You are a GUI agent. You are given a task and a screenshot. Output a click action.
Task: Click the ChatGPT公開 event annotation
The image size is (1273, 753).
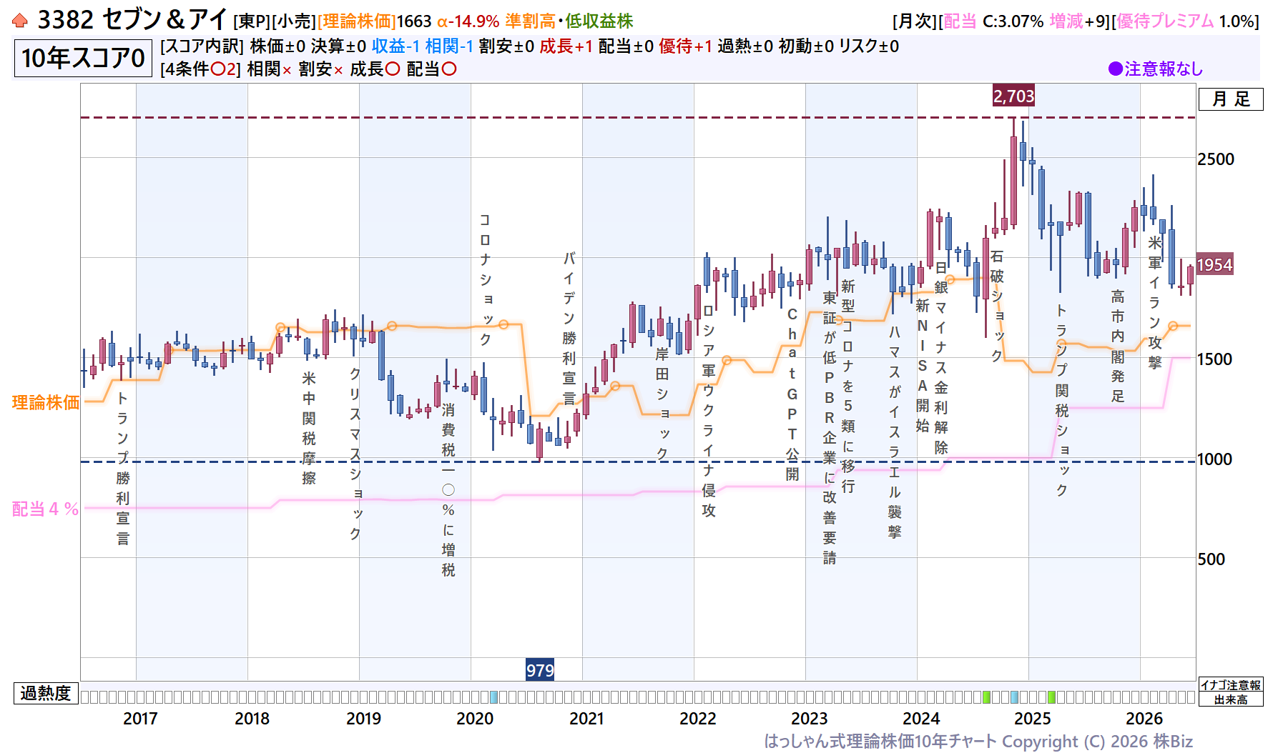792,394
